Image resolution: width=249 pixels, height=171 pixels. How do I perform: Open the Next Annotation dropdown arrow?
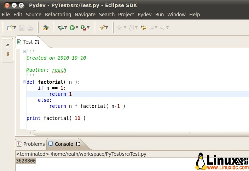click(x=125, y=28)
